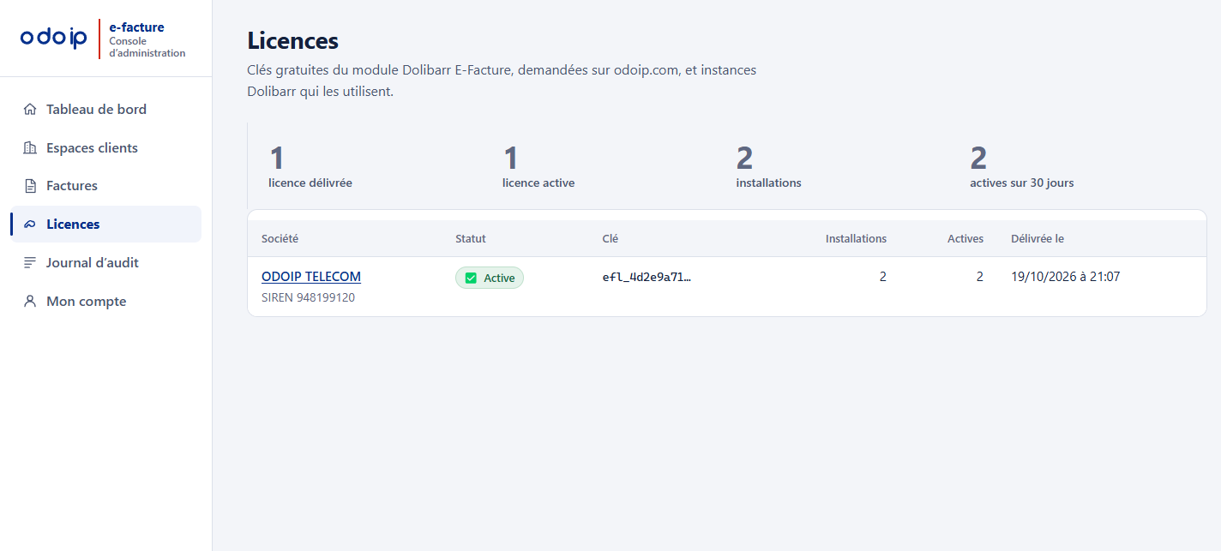Viewport: 1221px width, 551px height.
Task: Click the Clé column header
Action: click(610, 239)
